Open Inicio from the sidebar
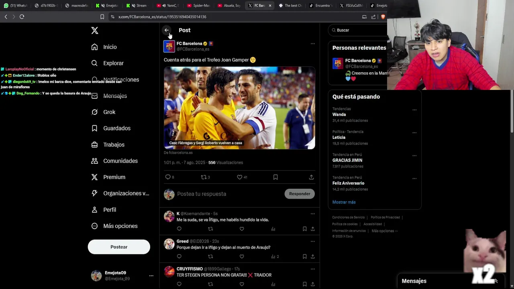 [x=104, y=47]
